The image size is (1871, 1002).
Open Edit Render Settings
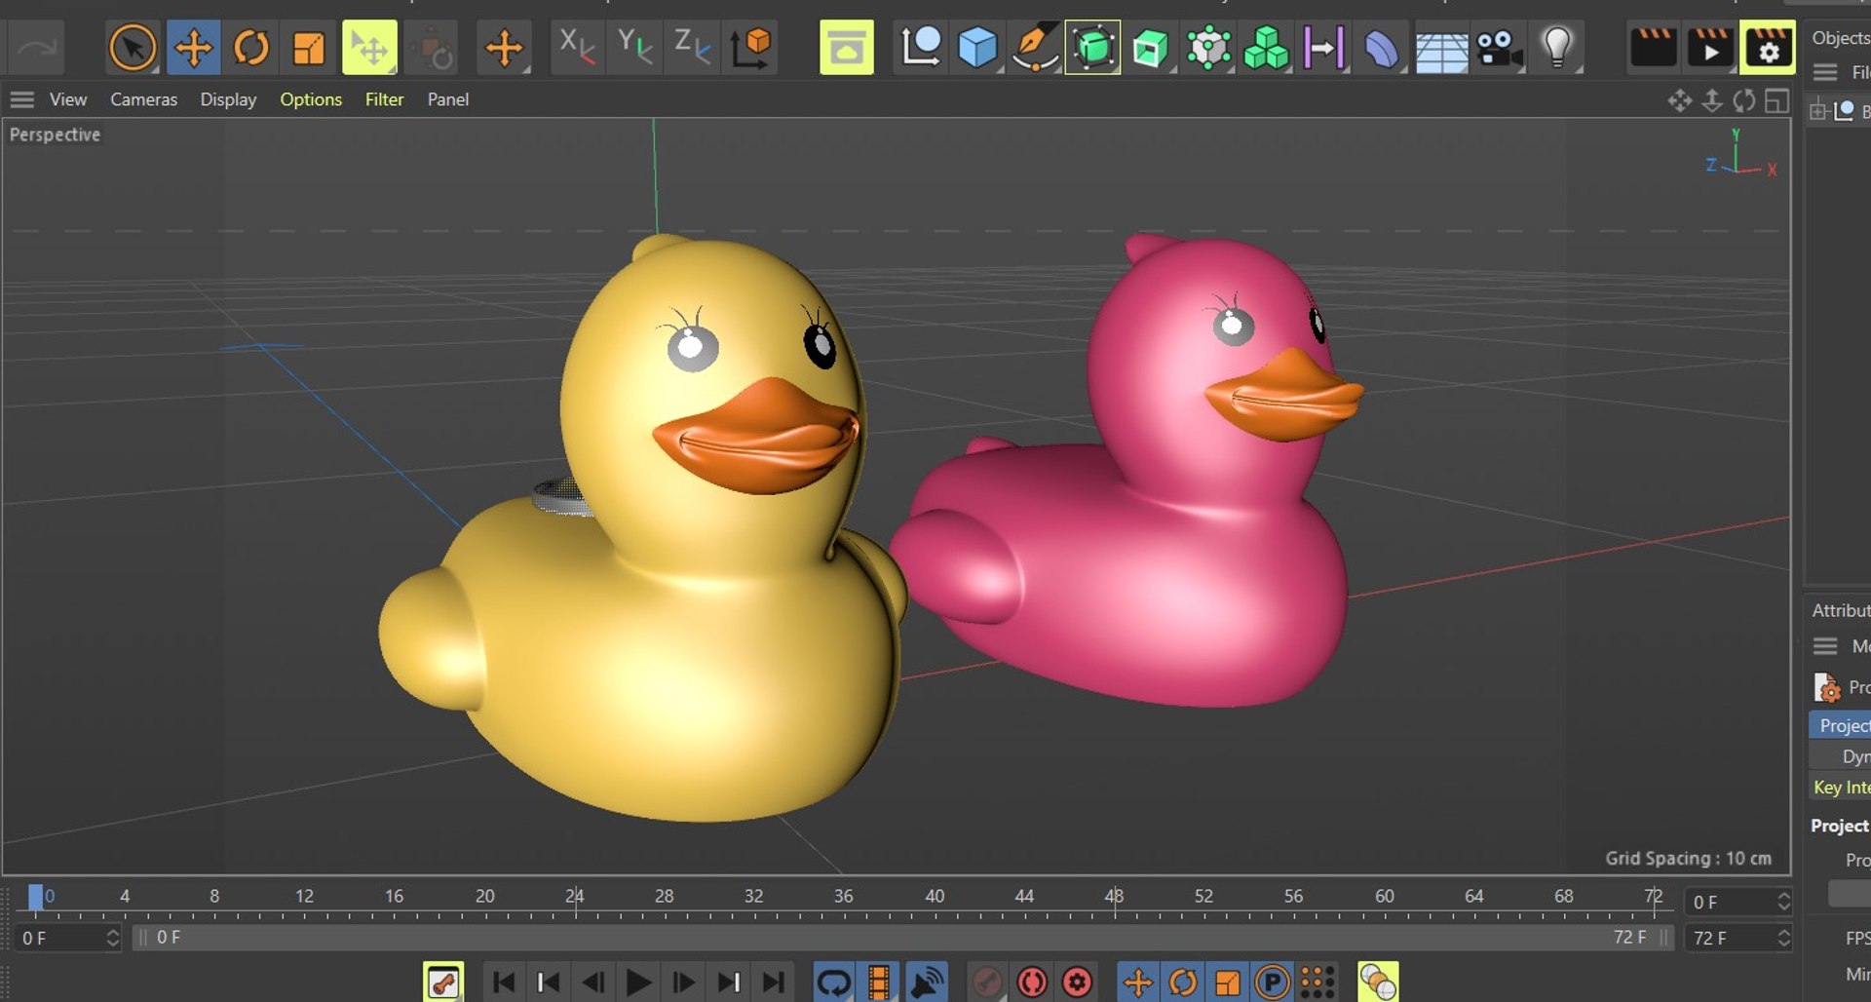1768,47
